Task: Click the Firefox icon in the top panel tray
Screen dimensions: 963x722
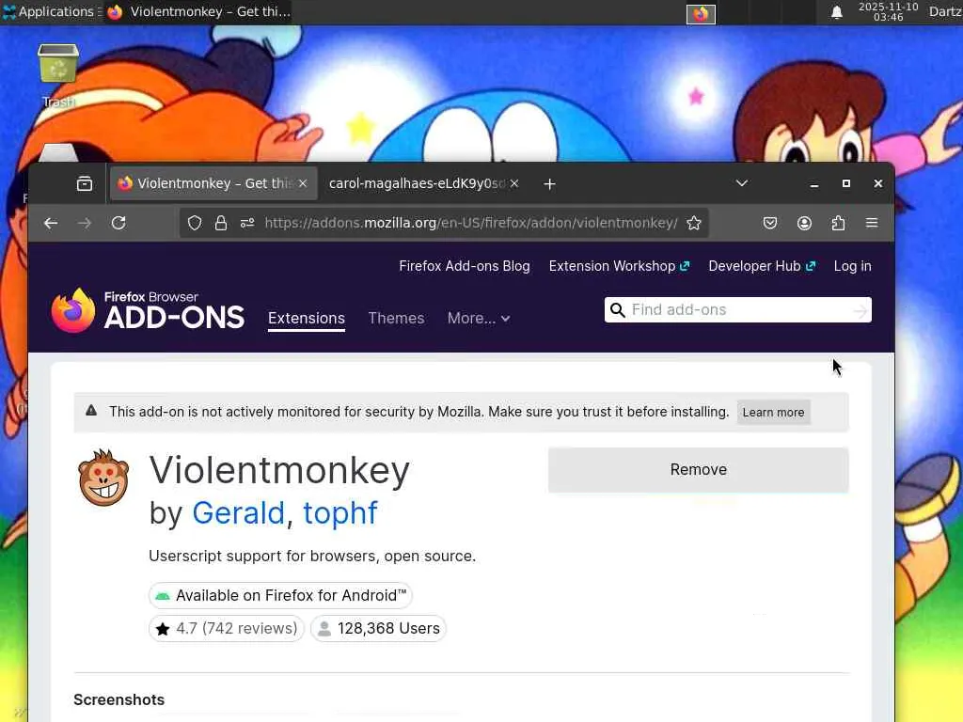Action: tap(701, 13)
